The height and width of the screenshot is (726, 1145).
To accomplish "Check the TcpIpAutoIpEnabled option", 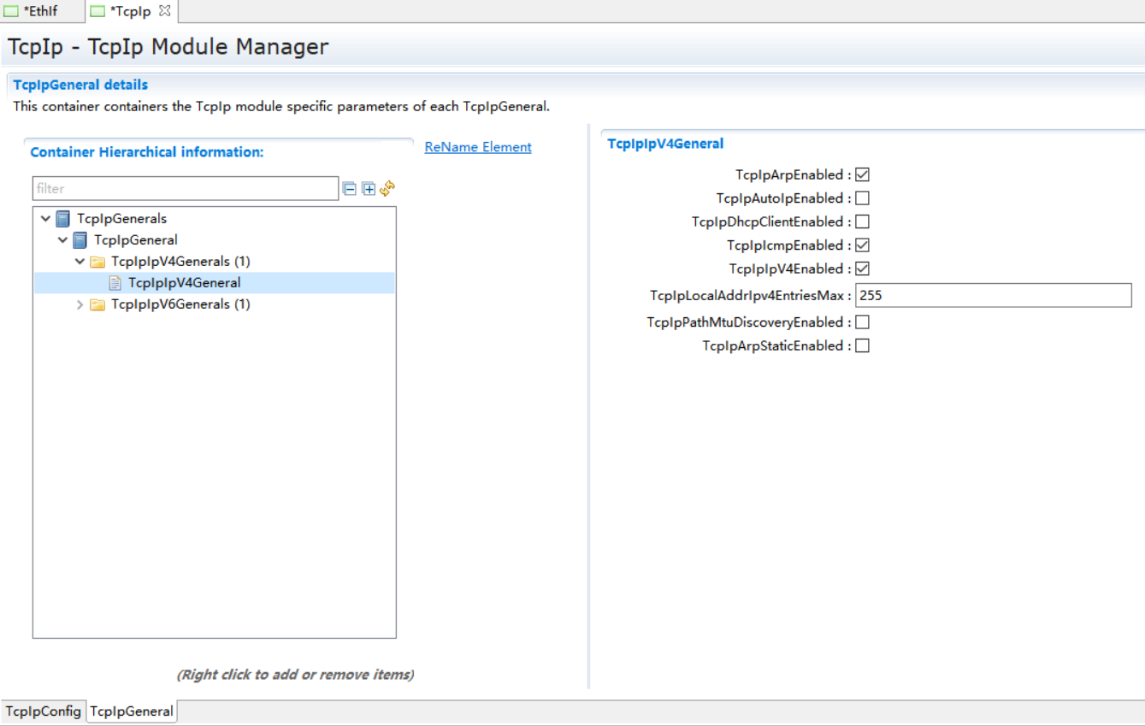I will 862,198.
